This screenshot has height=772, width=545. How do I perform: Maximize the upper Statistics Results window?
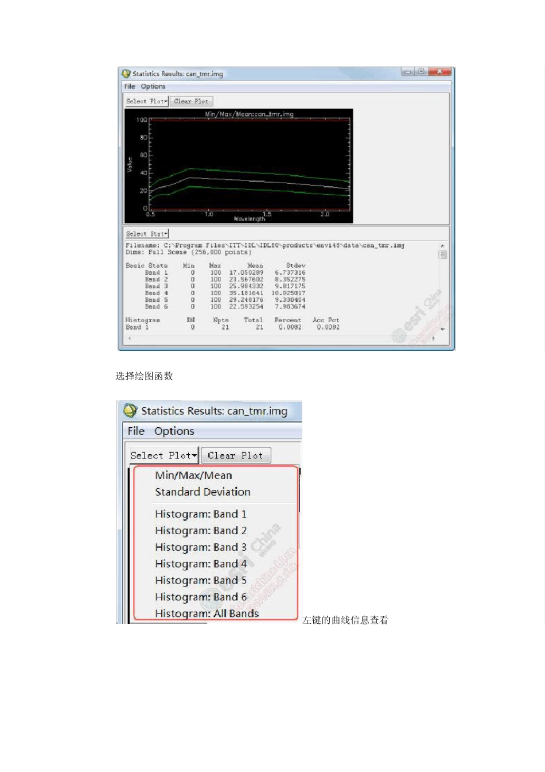coord(422,72)
